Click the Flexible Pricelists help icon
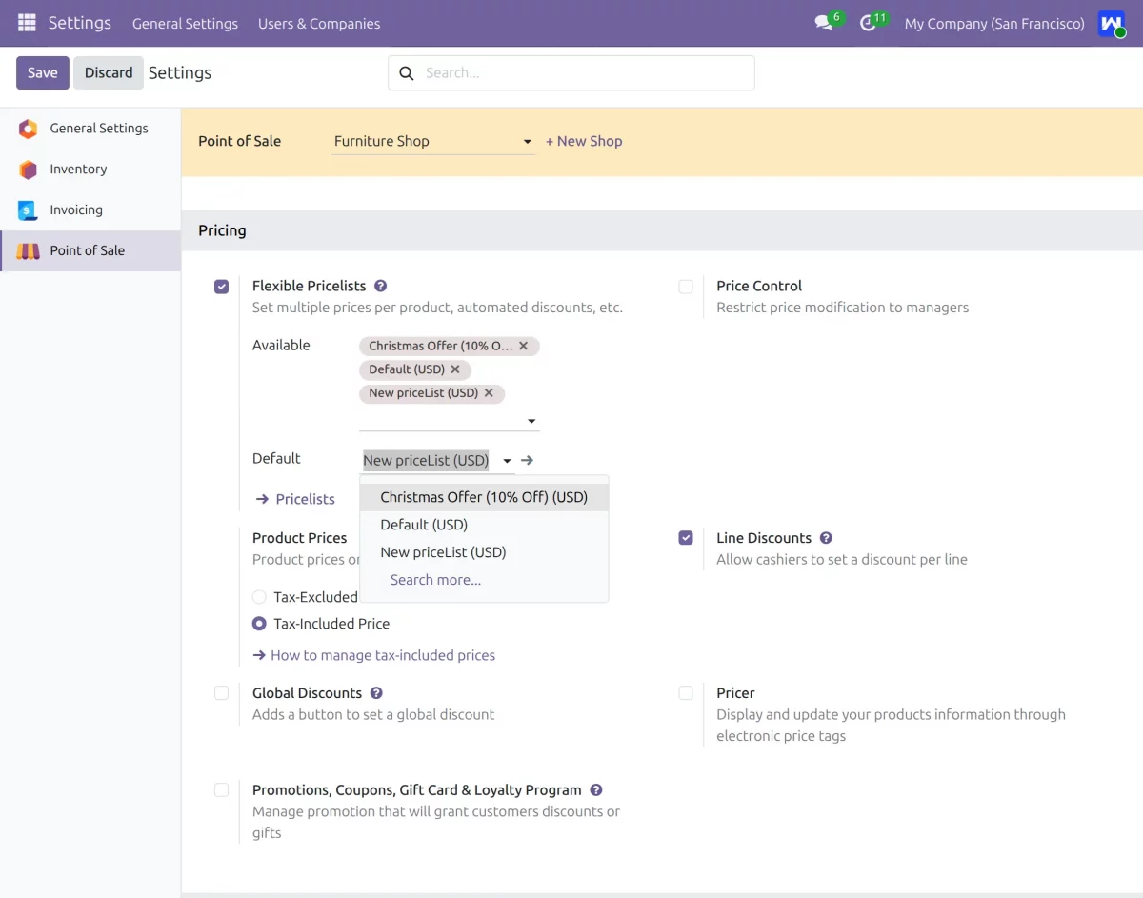Screen dimensions: 1143x898 click(x=380, y=286)
